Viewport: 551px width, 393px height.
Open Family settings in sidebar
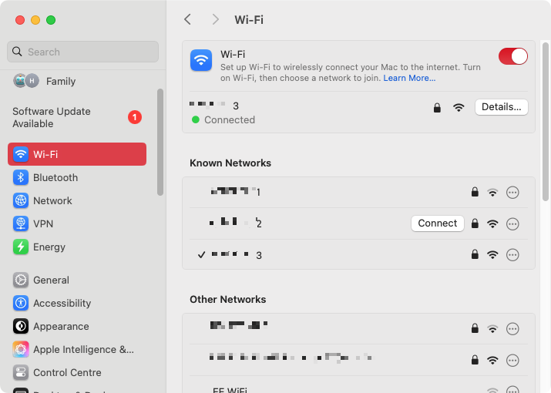coord(77,81)
